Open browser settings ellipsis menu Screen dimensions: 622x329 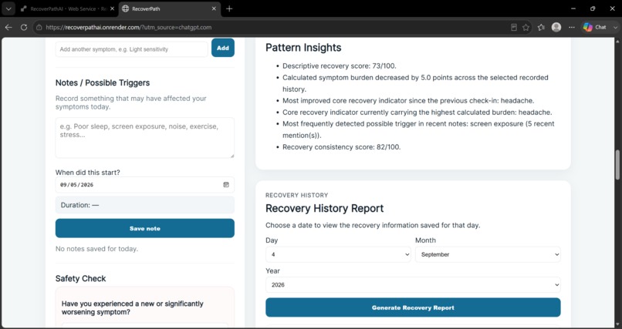[x=572, y=27]
